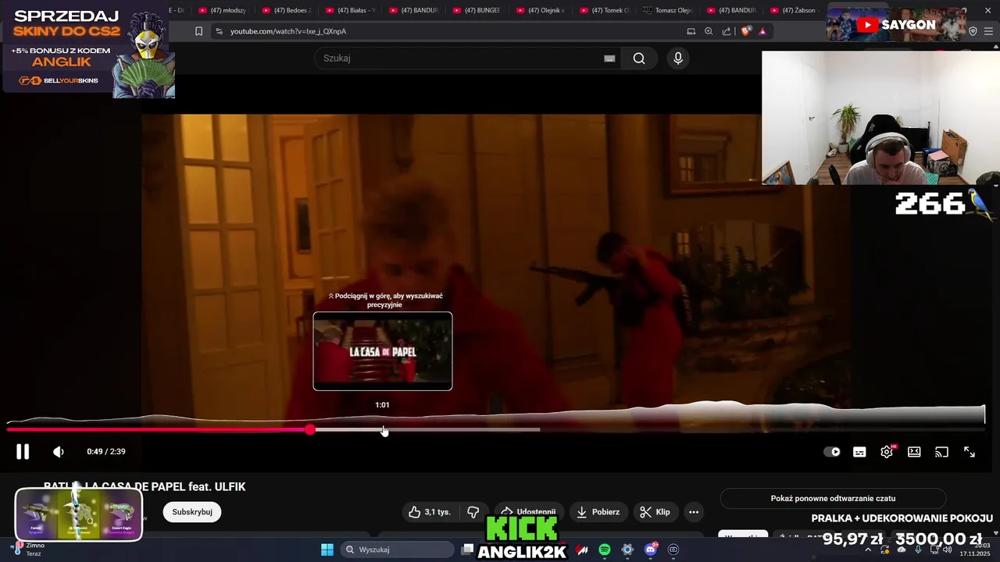The height and width of the screenshot is (562, 1000).
Task: Open the on-screen keyboard in the search box
Action: (609, 59)
